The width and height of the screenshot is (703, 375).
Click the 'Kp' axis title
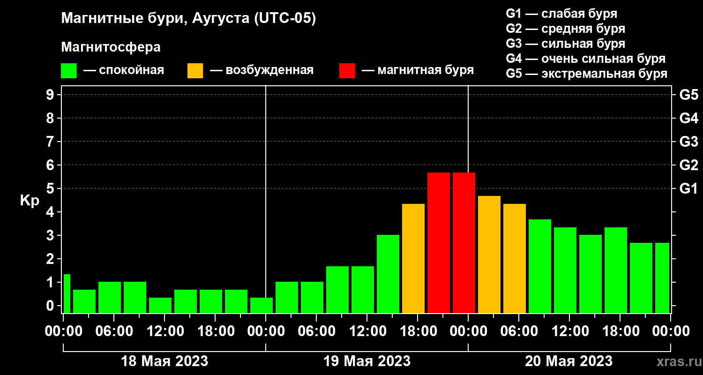(x=29, y=201)
